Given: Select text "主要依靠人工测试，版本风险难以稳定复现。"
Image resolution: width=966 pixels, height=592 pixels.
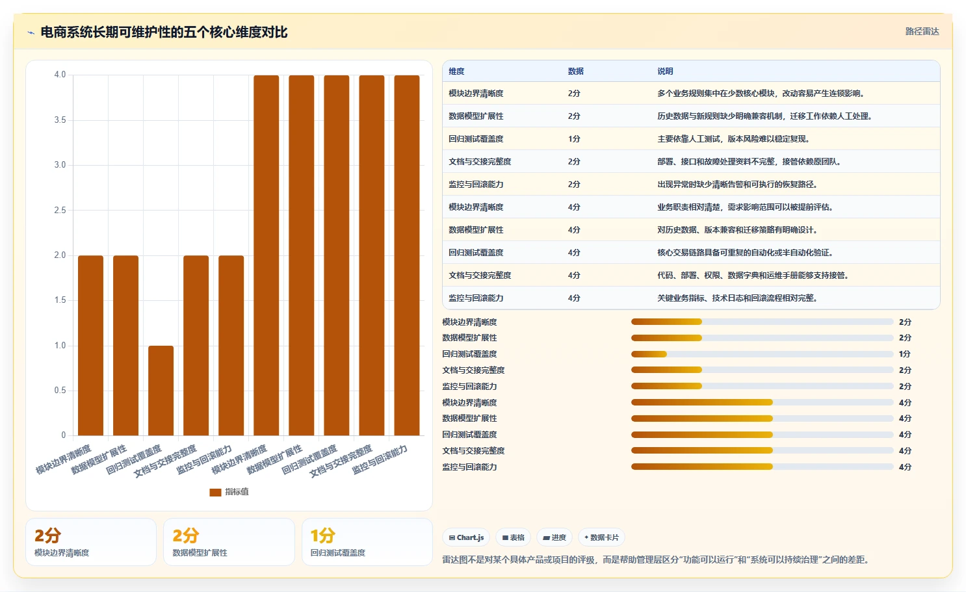Looking at the screenshot, I should point(733,139).
